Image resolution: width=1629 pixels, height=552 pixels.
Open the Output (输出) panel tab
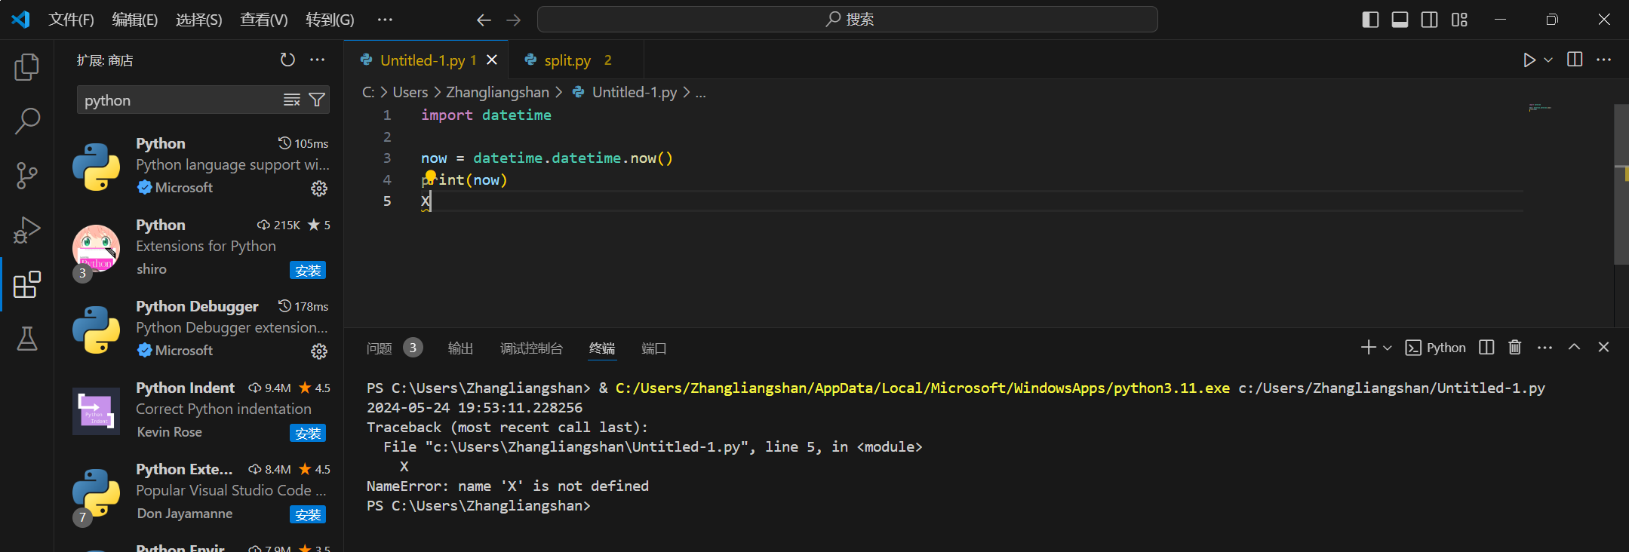[x=460, y=348]
